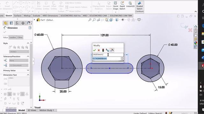Toggle Instant2D
The height and width of the screenshot is (114, 204).
coord(130,4)
